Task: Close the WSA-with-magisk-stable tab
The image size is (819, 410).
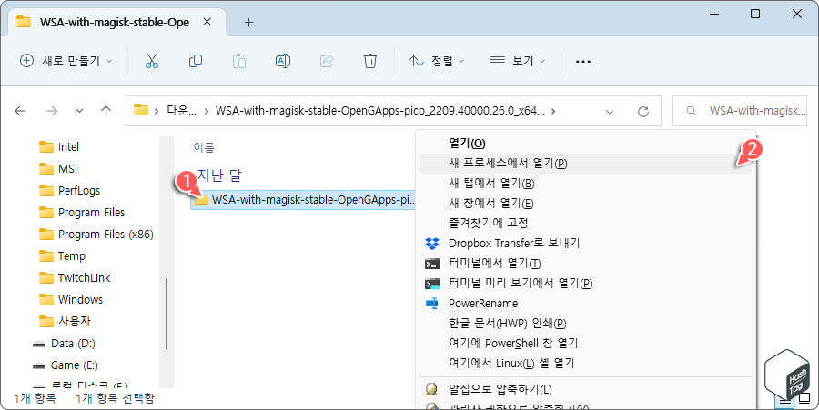Action: [207, 22]
